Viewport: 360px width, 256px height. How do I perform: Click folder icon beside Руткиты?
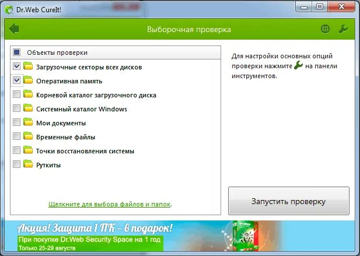coord(28,164)
